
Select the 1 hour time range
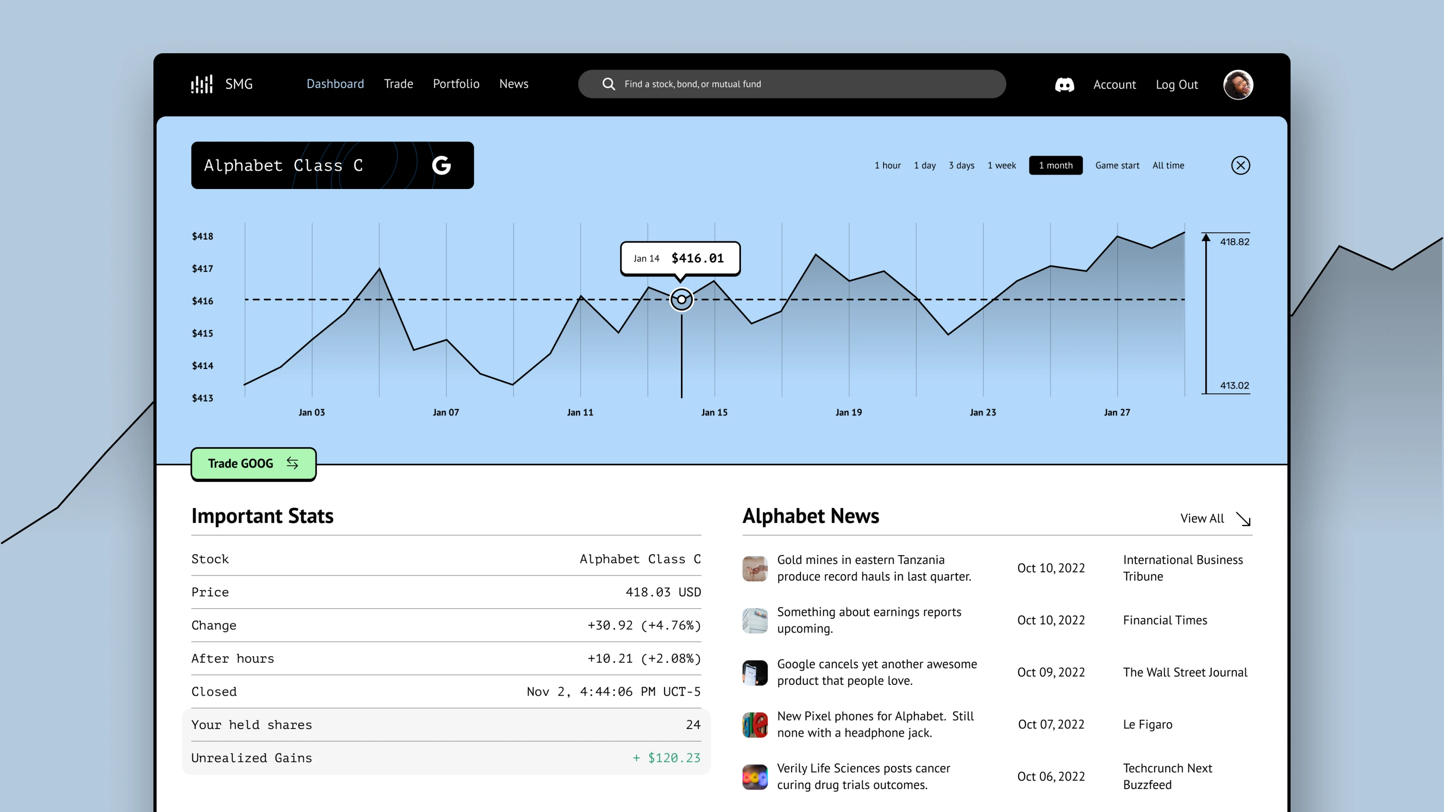click(887, 165)
